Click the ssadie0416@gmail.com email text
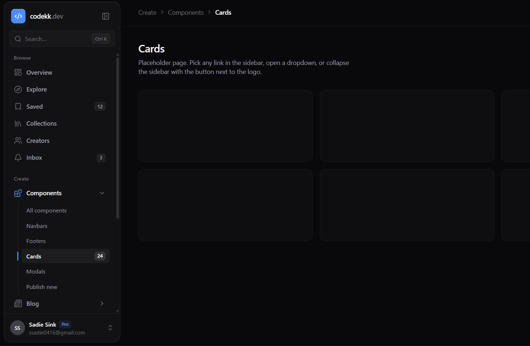 (57, 333)
